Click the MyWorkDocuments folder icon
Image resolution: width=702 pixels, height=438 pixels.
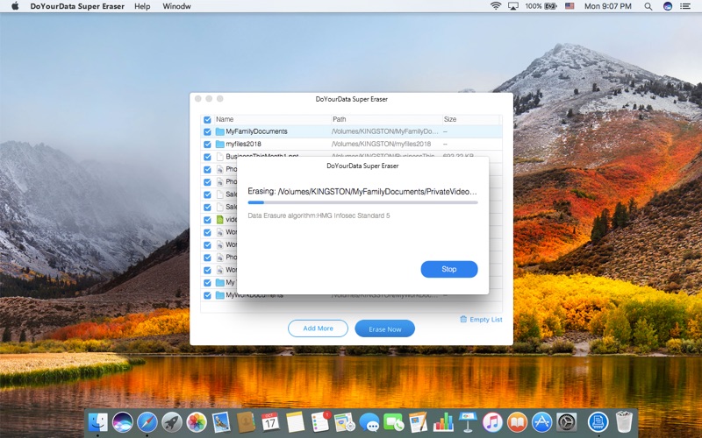[220, 295]
